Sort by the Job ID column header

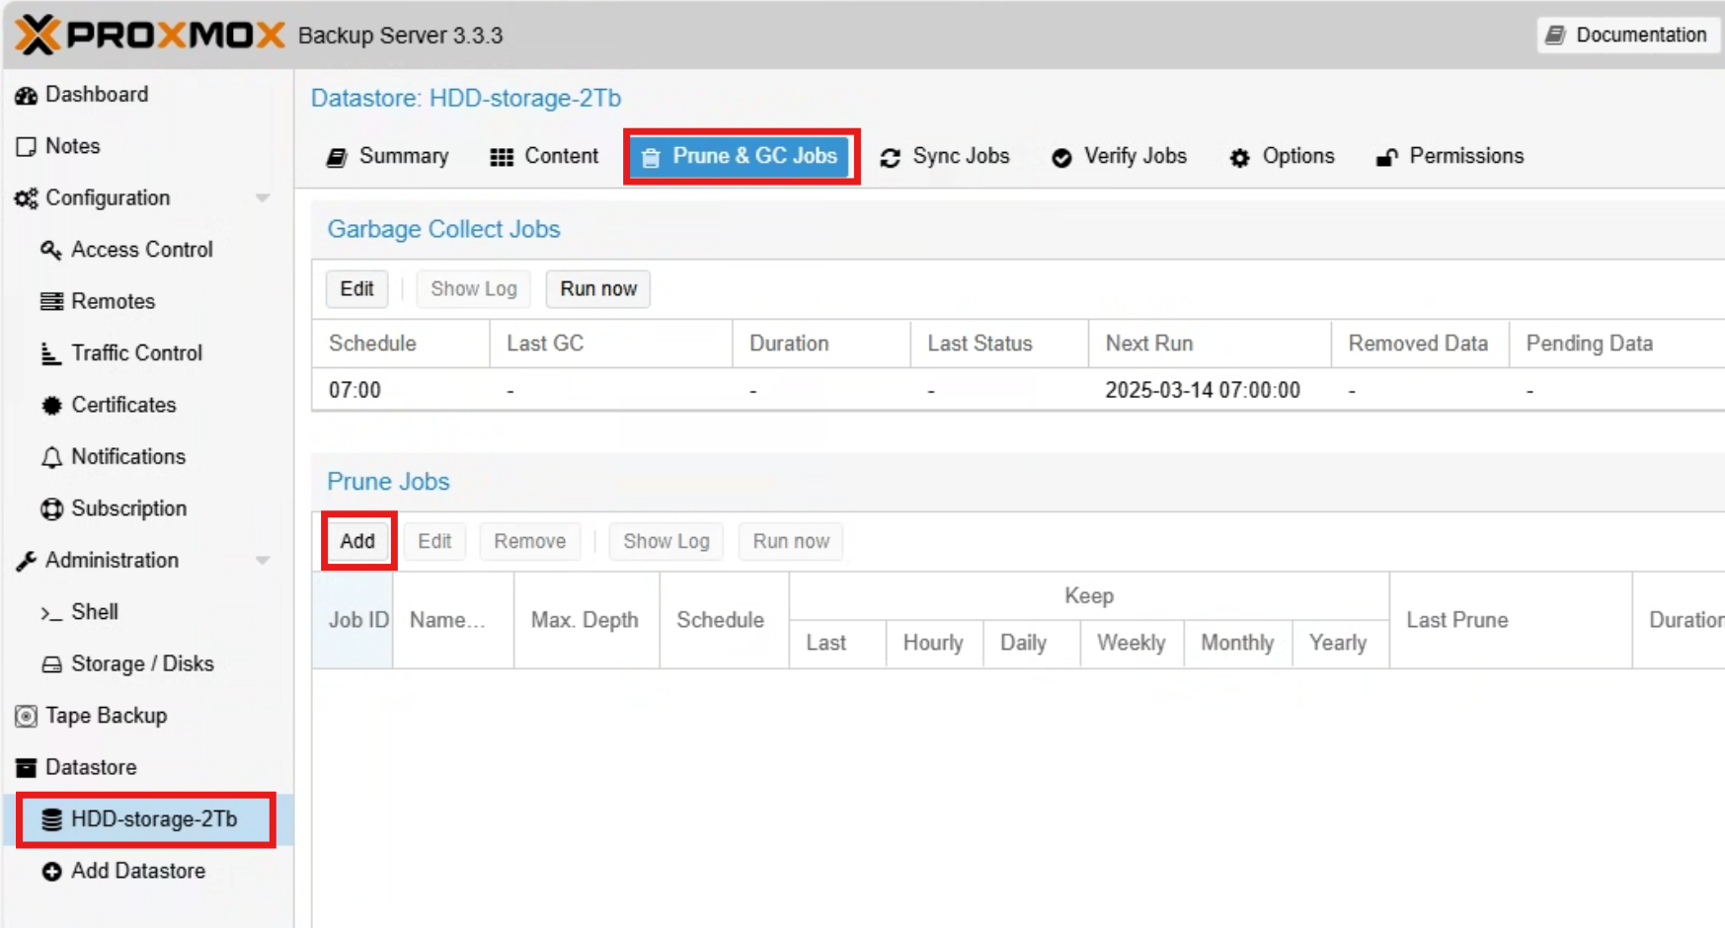point(353,620)
